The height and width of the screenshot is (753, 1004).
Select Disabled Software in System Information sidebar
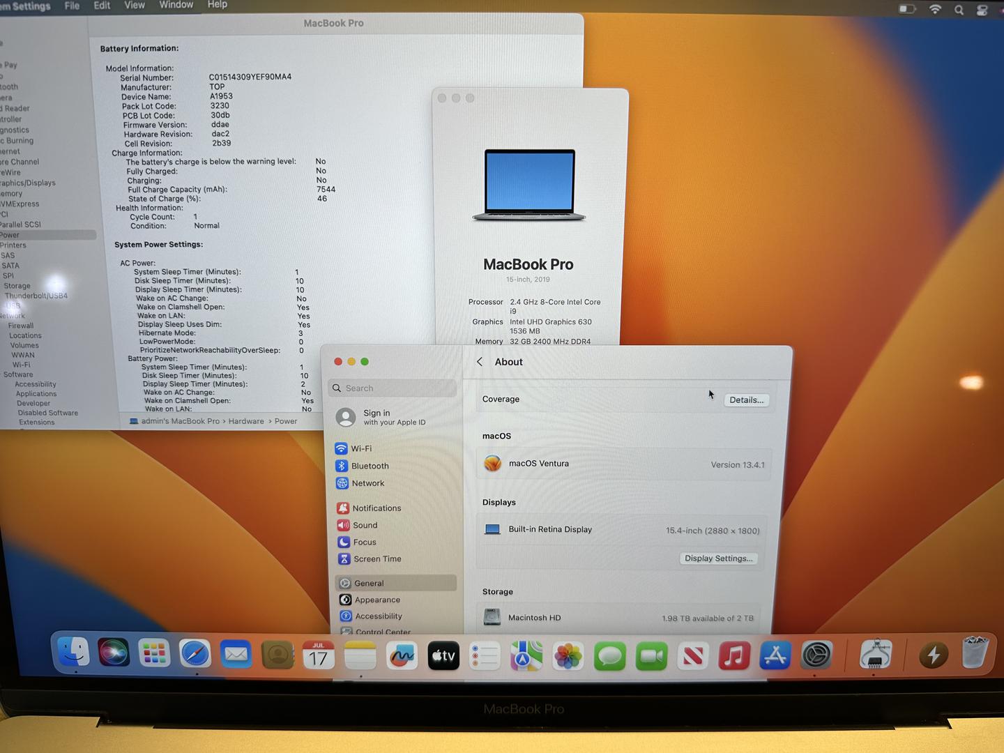click(x=48, y=413)
